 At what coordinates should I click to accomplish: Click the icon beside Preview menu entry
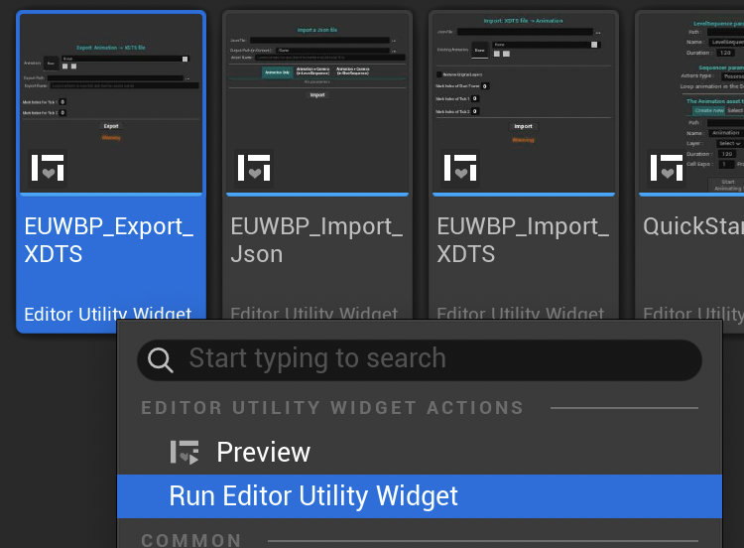point(185,453)
